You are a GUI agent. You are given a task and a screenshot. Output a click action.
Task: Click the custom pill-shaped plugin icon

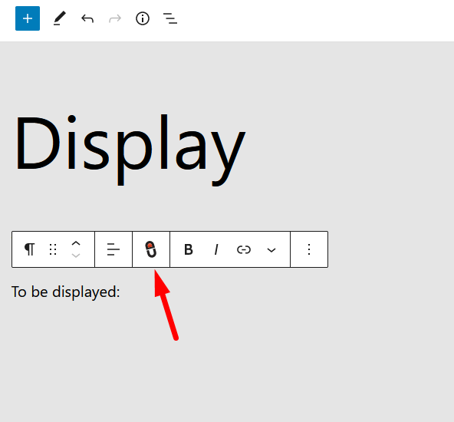point(151,249)
